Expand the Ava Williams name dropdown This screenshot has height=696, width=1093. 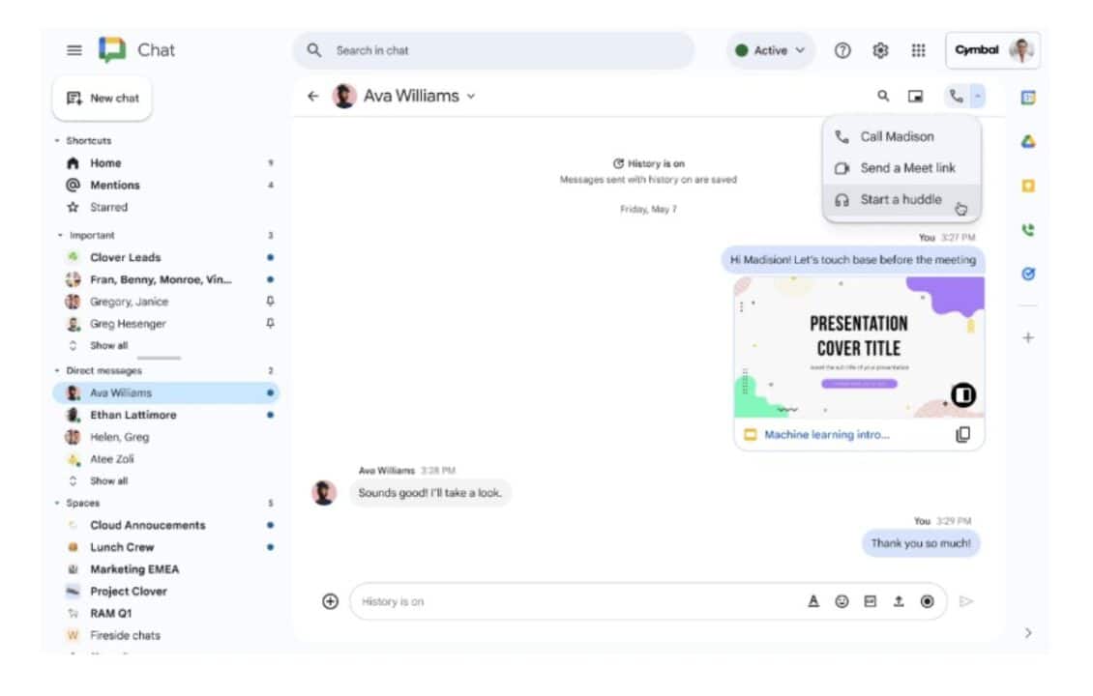coord(471,96)
